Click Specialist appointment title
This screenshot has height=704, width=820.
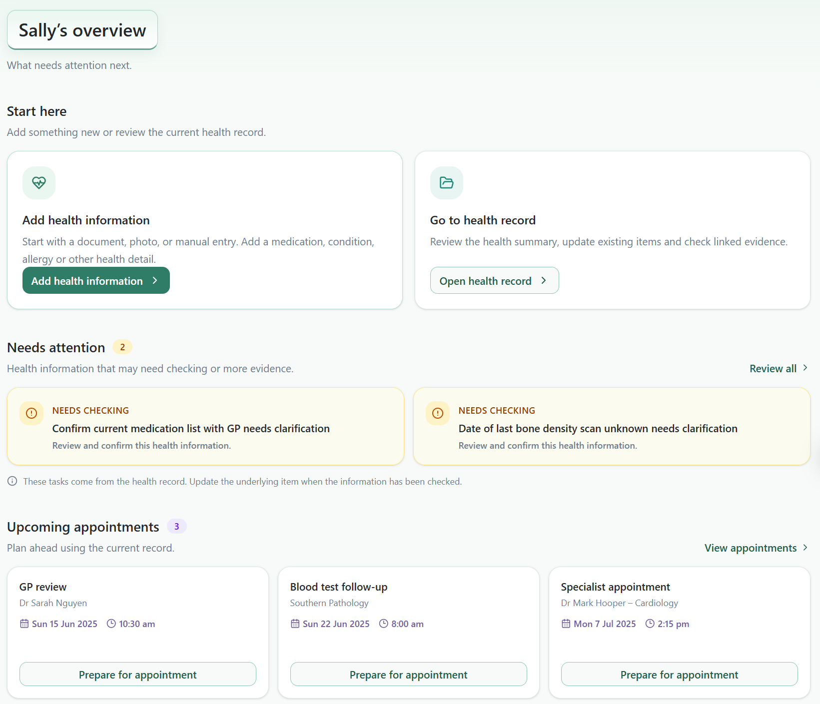(615, 587)
